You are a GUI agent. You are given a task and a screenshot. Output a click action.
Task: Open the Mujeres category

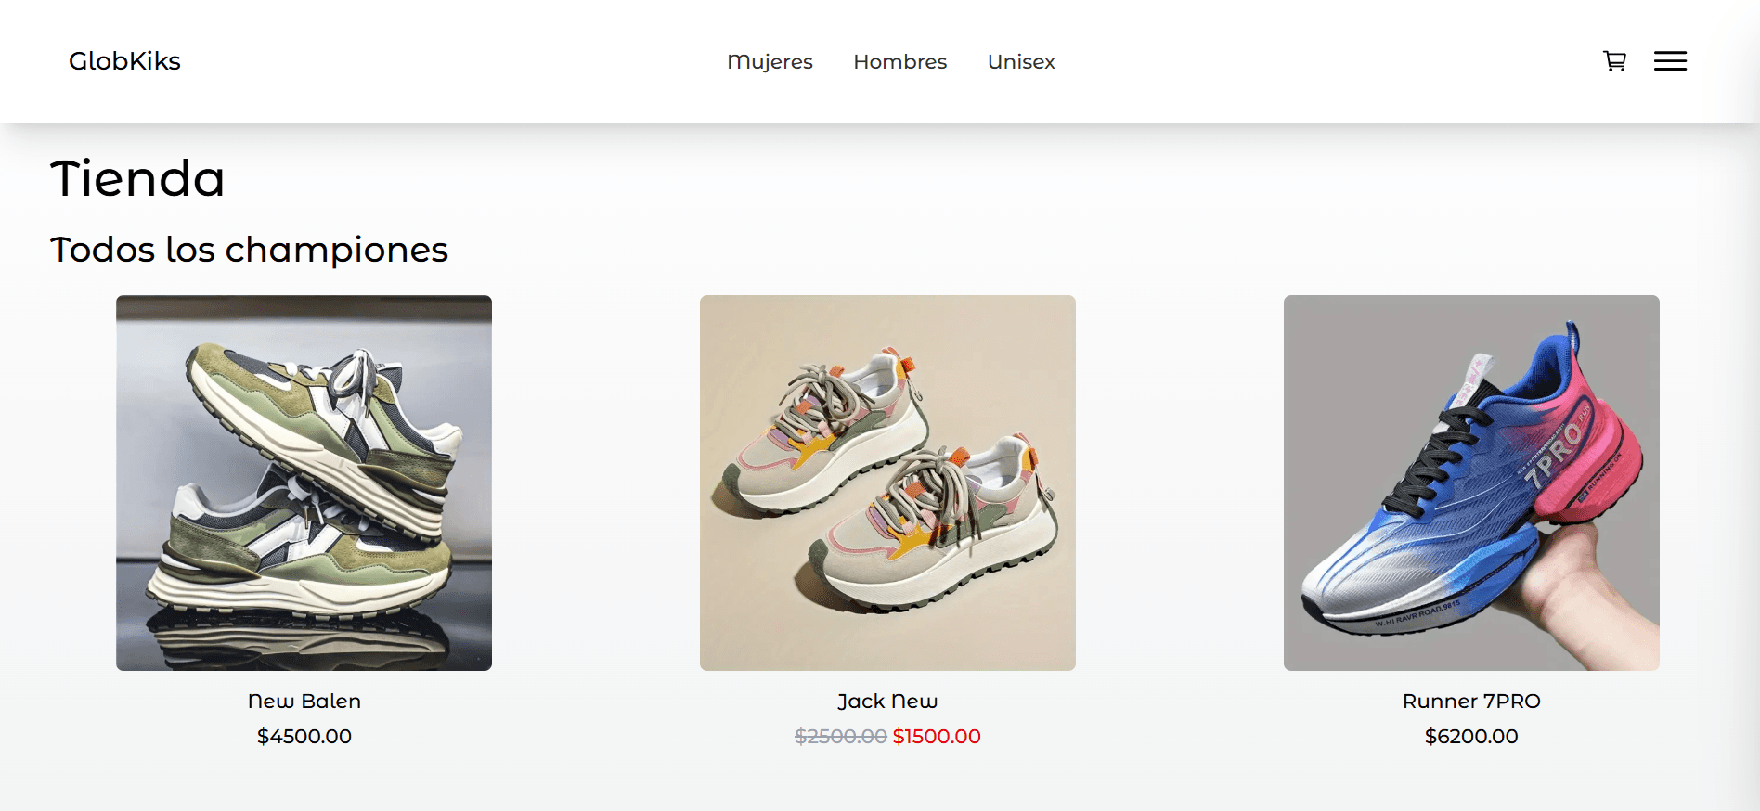770,62
